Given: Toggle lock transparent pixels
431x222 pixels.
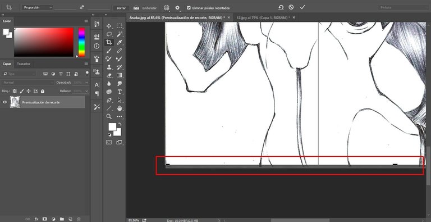Looking at the screenshot, I should (x=15, y=91).
